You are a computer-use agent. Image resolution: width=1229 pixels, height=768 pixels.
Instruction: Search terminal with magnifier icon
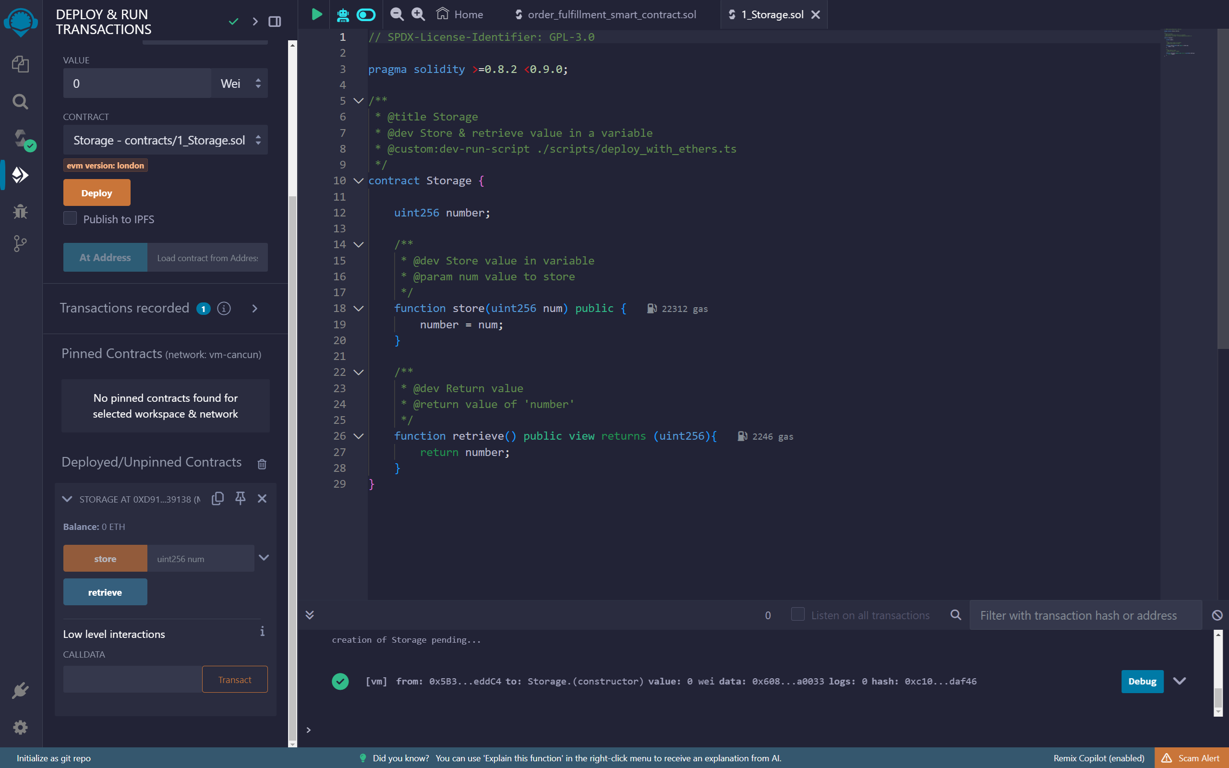(956, 615)
